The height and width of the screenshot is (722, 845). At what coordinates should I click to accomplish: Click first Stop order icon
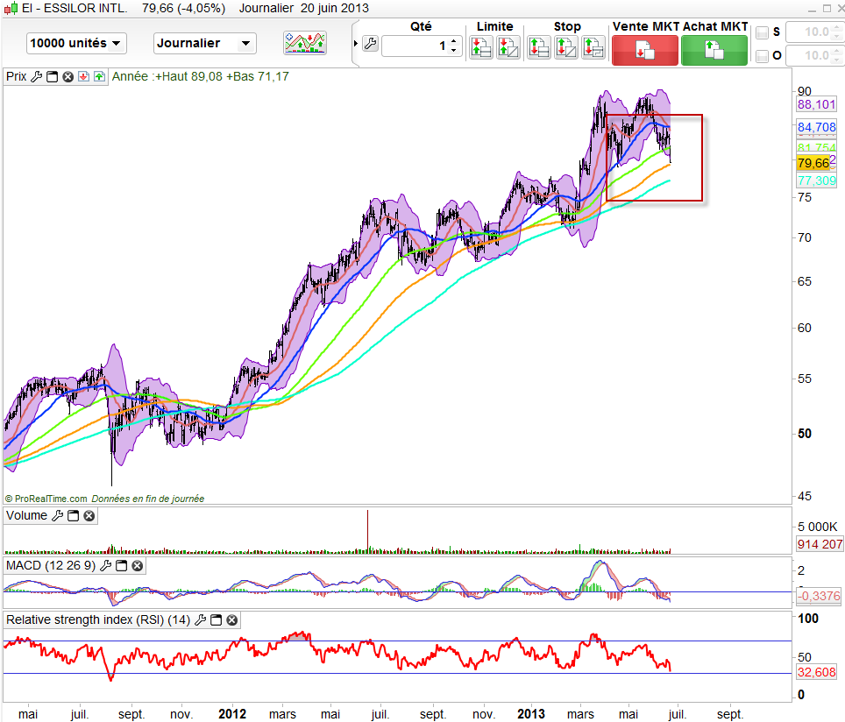click(539, 47)
